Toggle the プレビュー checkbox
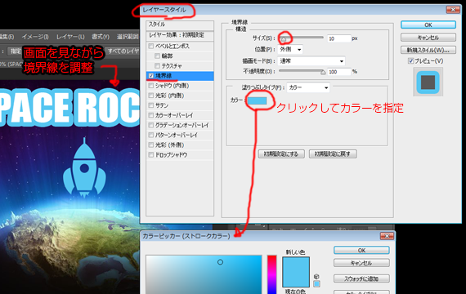Image resolution: width=466 pixels, height=294 pixels. tap(410, 61)
